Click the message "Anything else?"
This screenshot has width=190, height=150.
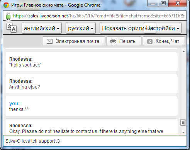point(25,87)
